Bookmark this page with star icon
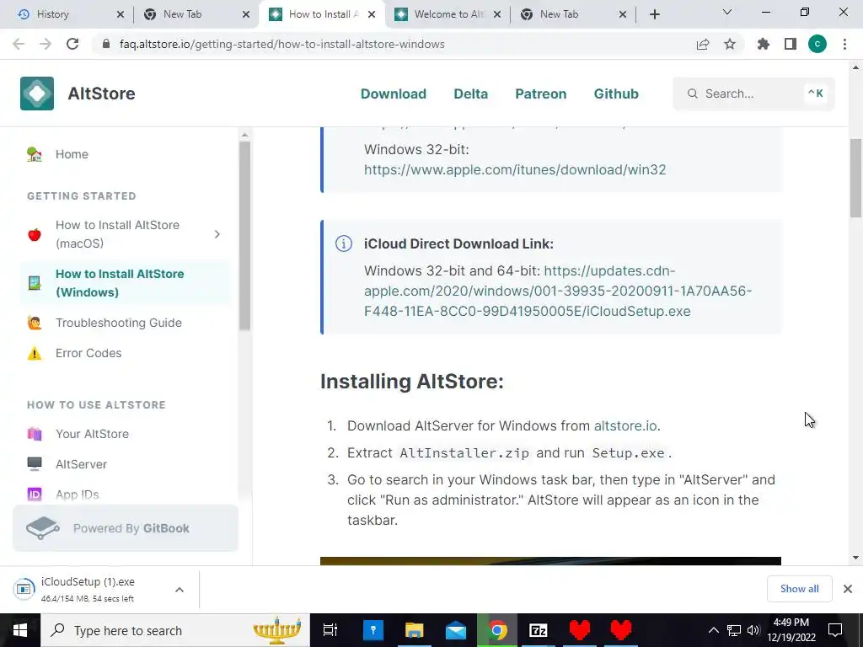Screen dimensions: 863x647 coord(730,44)
